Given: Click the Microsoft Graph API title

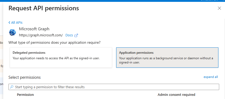Looking at the screenshot, I should point(34,29).
